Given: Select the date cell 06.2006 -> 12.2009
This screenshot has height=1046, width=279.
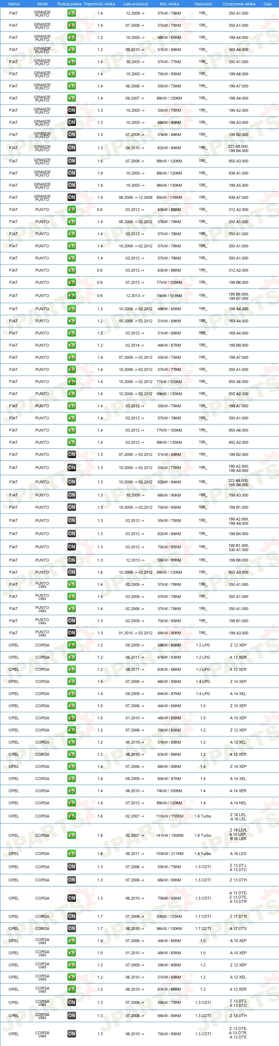Looking at the screenshot, I should (136, 198).
